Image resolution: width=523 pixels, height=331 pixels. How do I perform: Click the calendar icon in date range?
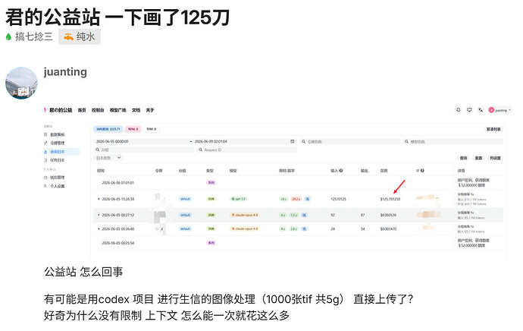point(293,142)
